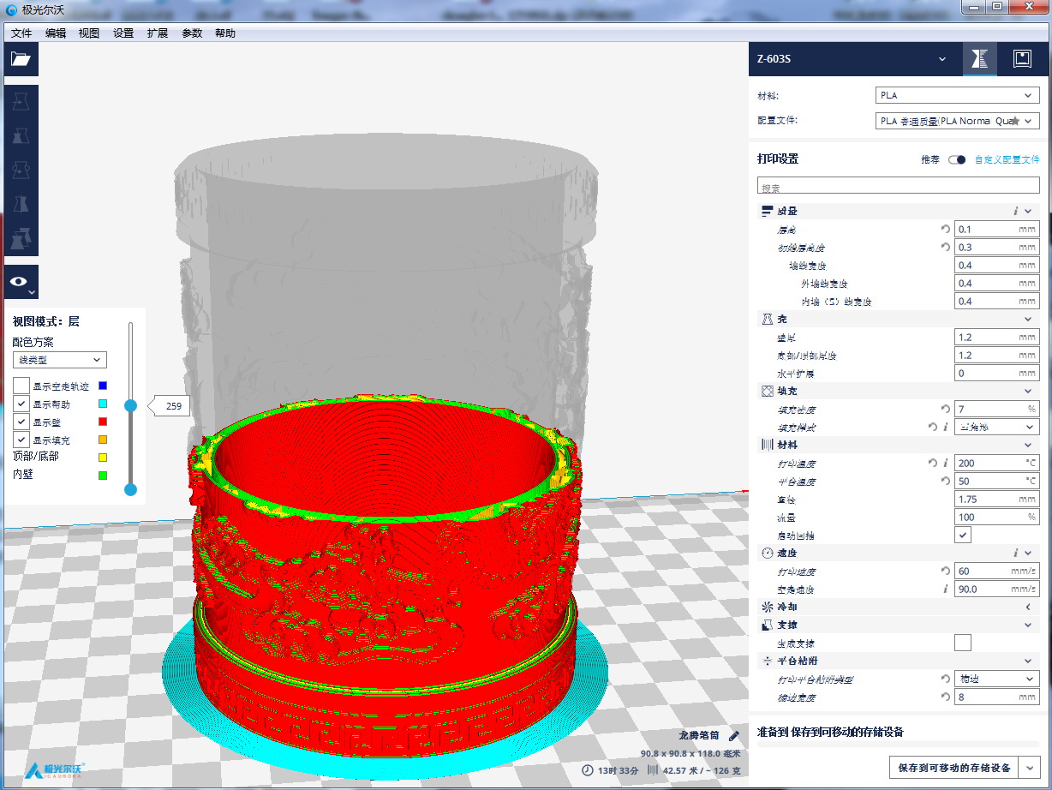The height and width of the screenshot is (790, 1052).
Task: Open the 文件 menu
Action: (x=21, y=33)
